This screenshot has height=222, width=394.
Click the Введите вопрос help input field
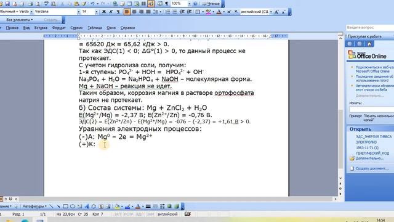[370, 27]
